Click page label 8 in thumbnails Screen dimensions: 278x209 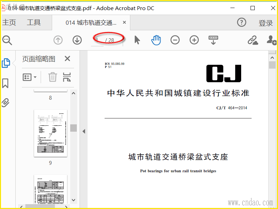tap(50, 98)
